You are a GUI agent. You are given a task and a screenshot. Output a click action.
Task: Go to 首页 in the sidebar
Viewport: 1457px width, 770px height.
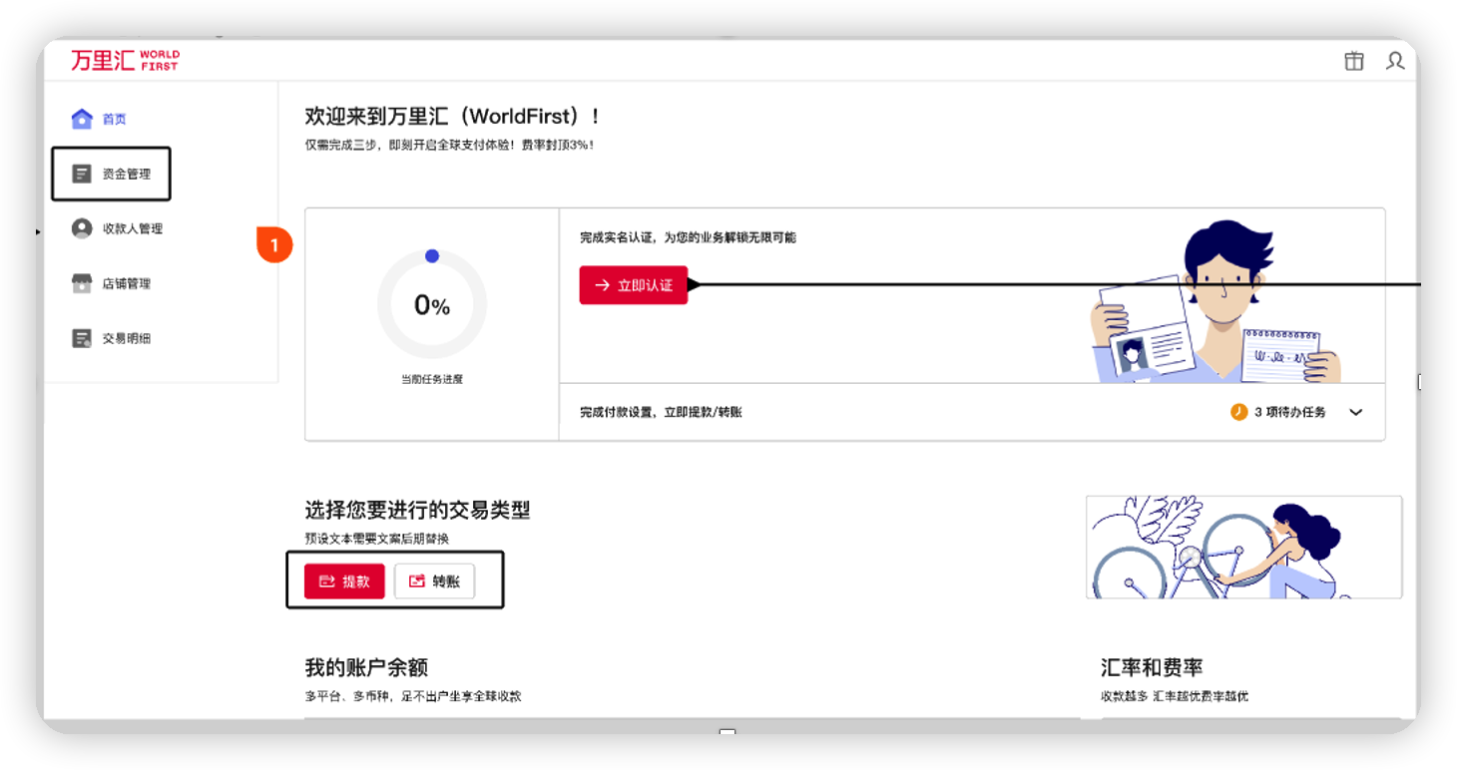coord(115,119)
